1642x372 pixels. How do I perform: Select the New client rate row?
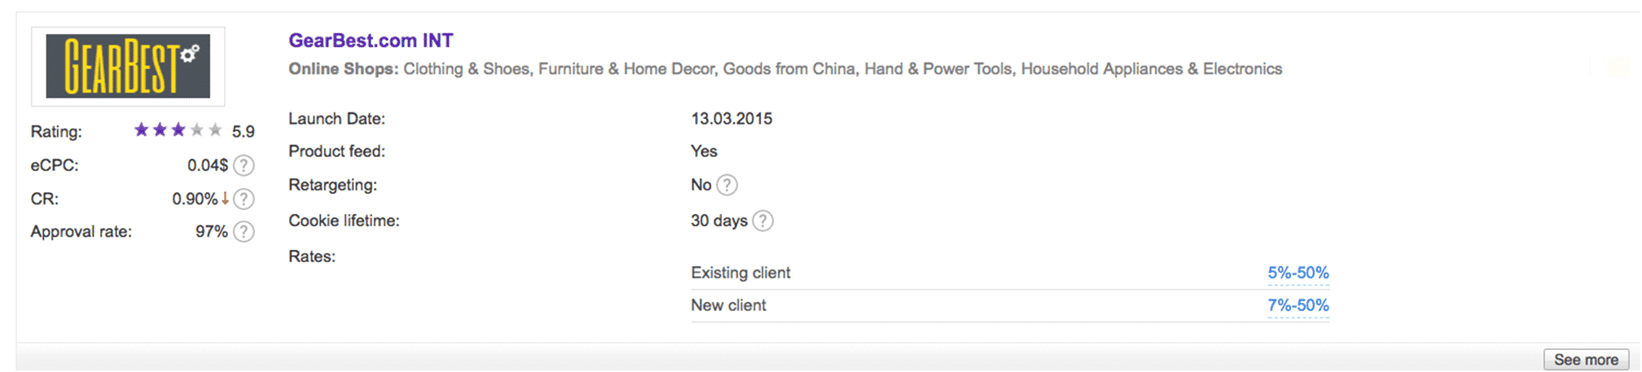(x=1010, y=306)
